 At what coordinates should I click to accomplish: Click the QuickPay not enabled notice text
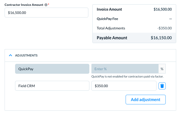127,76
